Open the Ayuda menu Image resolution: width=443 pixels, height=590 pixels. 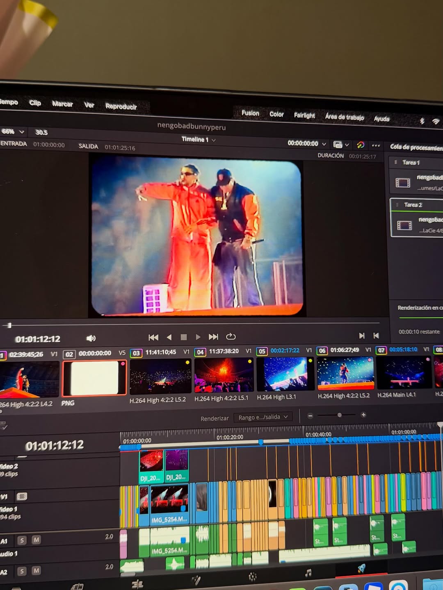pos(381,119)
